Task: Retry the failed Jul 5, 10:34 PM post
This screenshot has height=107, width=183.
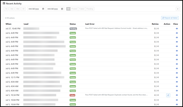Action: click(168, 95)
